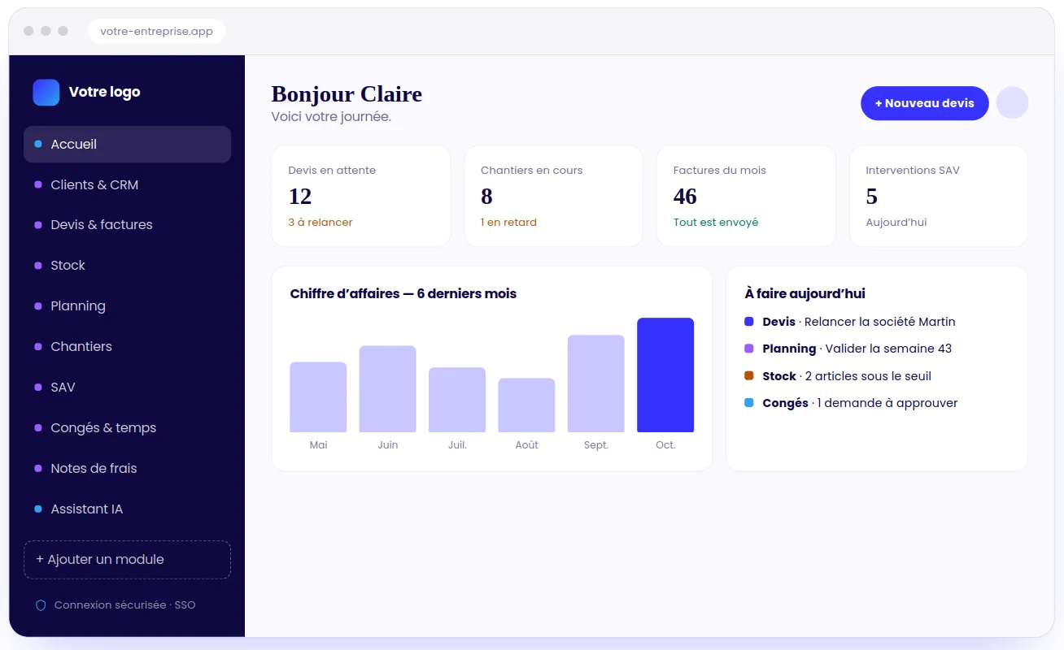Image resolution: width=1064 pixels, height=650 pixels.
Task: Open the Interventions SAV card
Action: click(939, 196)
